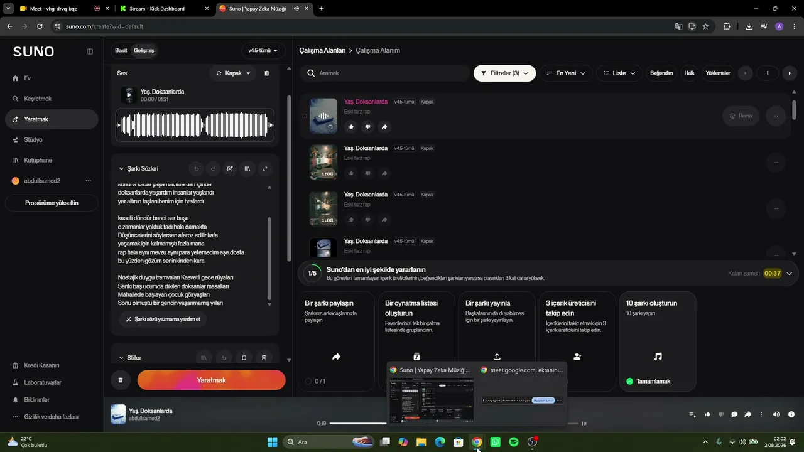Undo lyrics change in Şarkı Sözleri
Screen dimensions: 804x452
click(x=197, y=168)
